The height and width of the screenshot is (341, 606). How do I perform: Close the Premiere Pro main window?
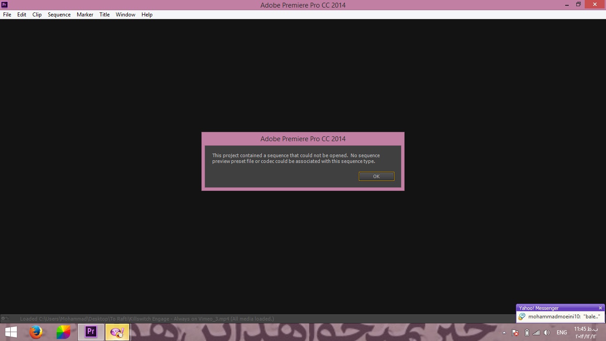tap(595, 5)
